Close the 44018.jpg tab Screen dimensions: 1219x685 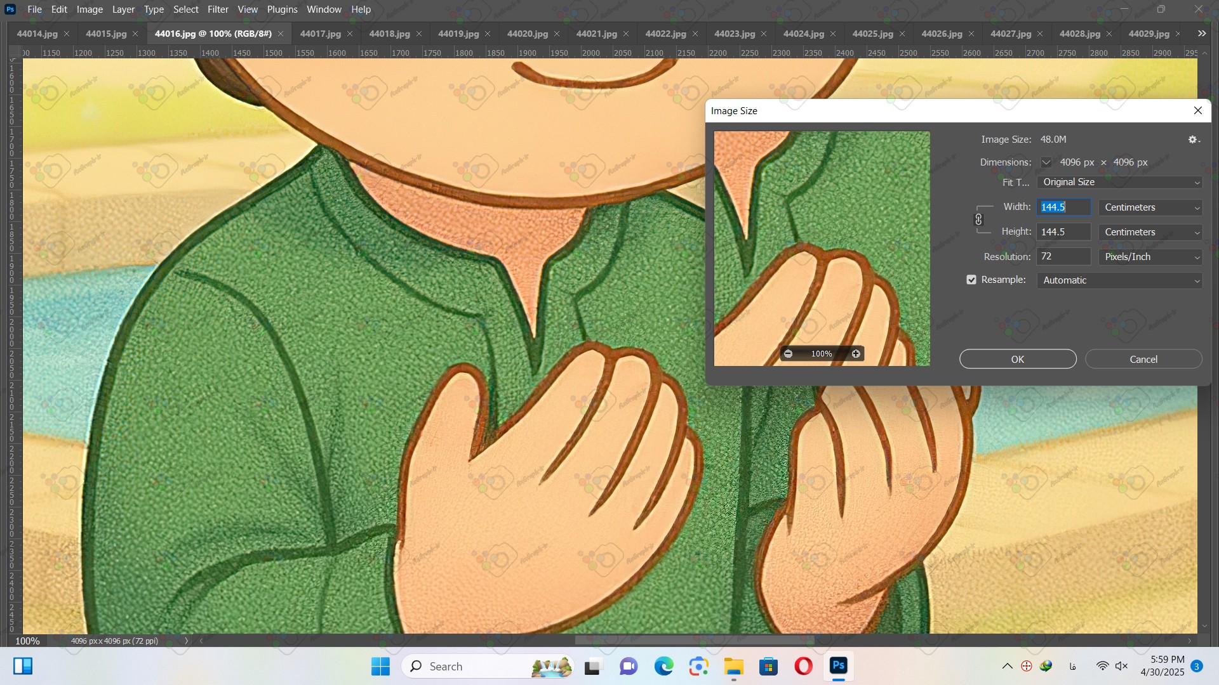(419, 34)
